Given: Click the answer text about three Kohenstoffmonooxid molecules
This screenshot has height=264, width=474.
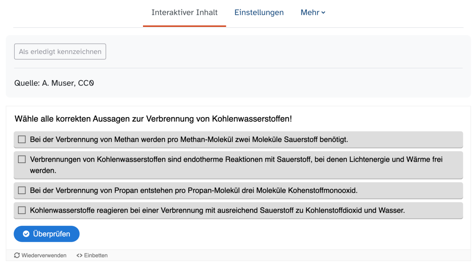Looking at the screenshot, I should tap(194, 190).
